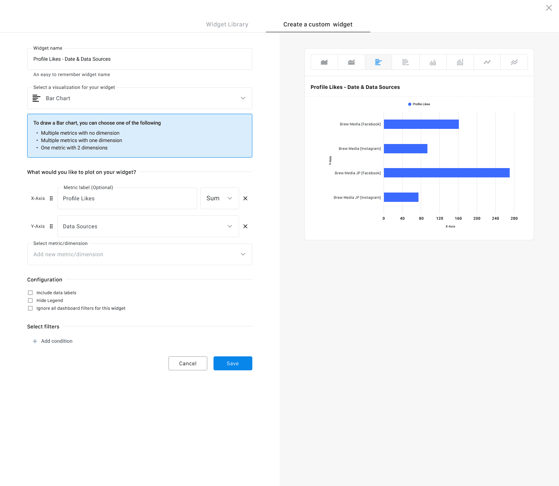Check the Hide Legend option
The height and width of the screenshot is (486, 559).
(30, 300)
